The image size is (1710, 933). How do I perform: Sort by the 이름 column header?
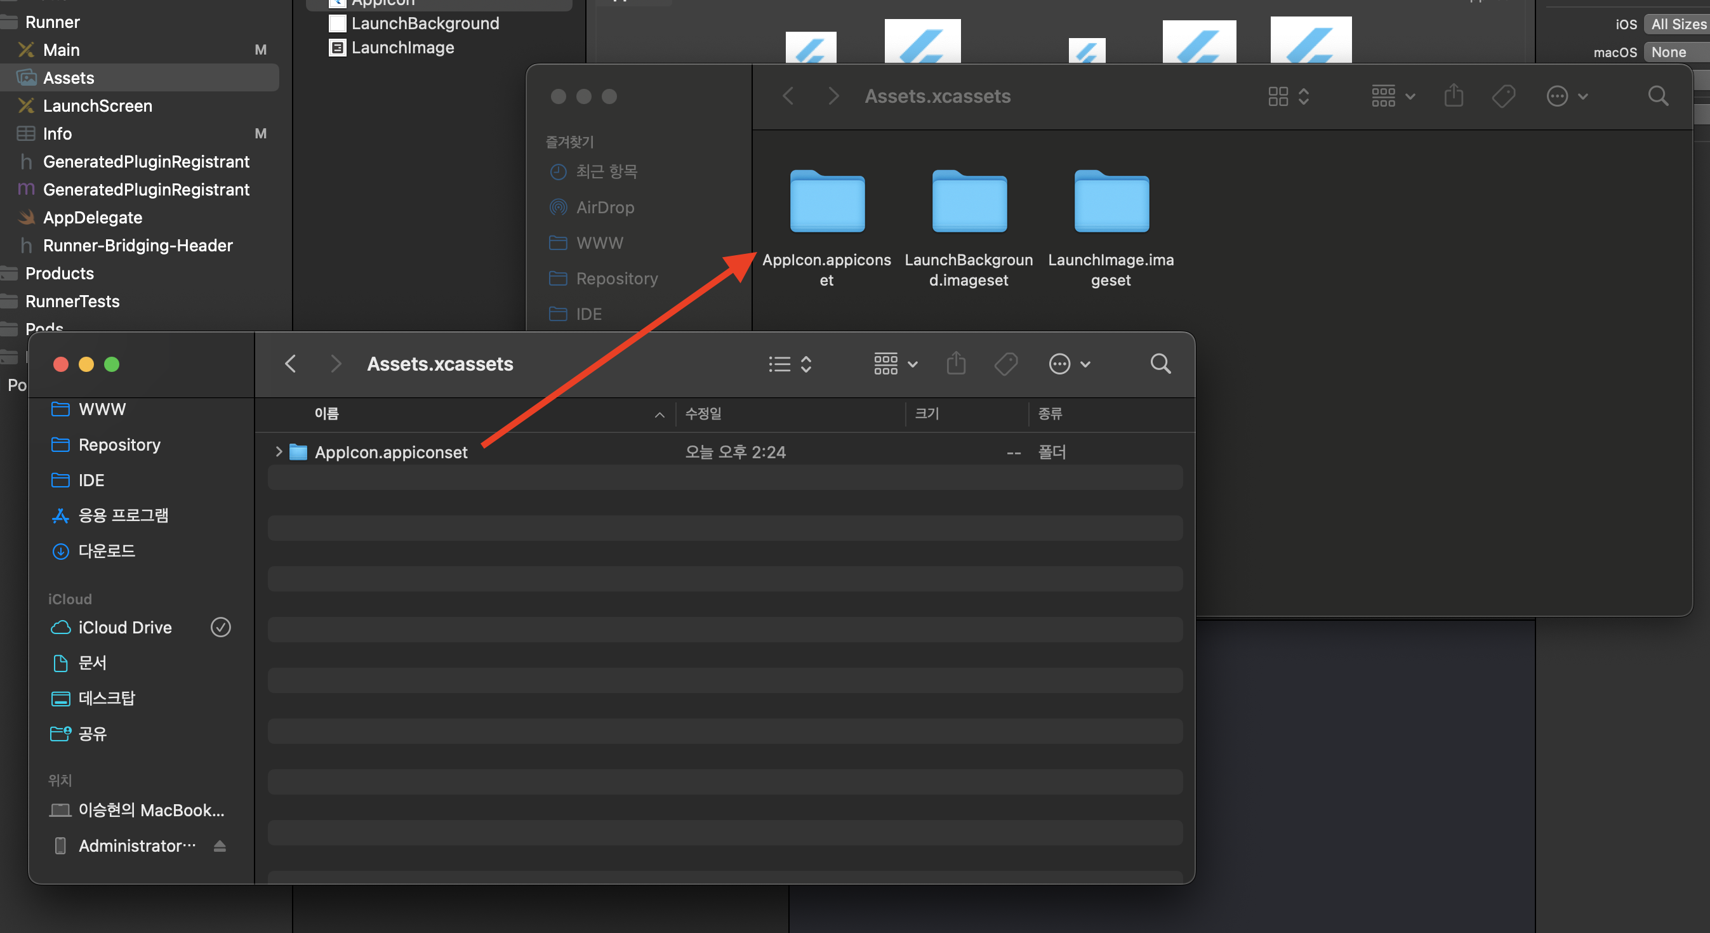327,413
